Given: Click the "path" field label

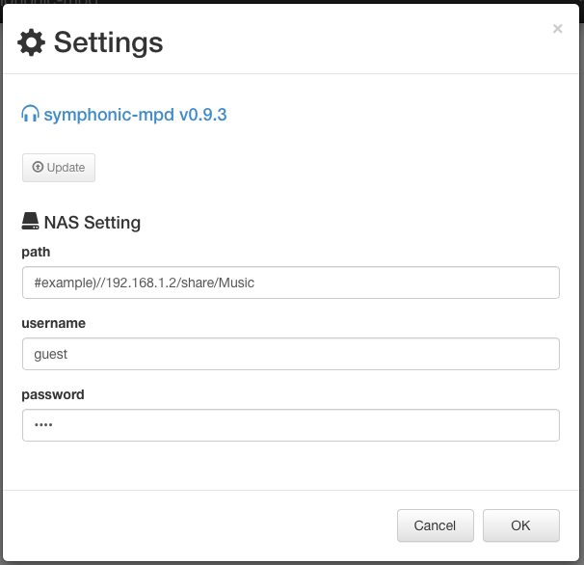Looking at the screenshot, I should pos(36,252).
